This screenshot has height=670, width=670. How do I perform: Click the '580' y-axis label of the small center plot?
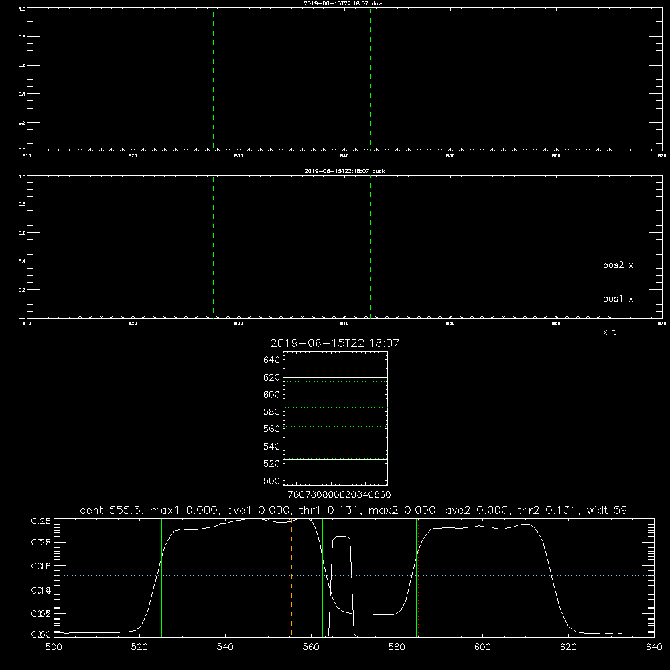(271, 412)
